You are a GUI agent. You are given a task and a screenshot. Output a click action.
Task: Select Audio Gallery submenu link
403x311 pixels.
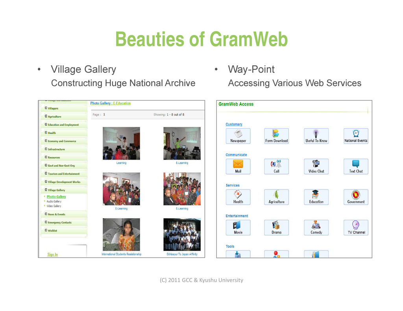[54, 201]
